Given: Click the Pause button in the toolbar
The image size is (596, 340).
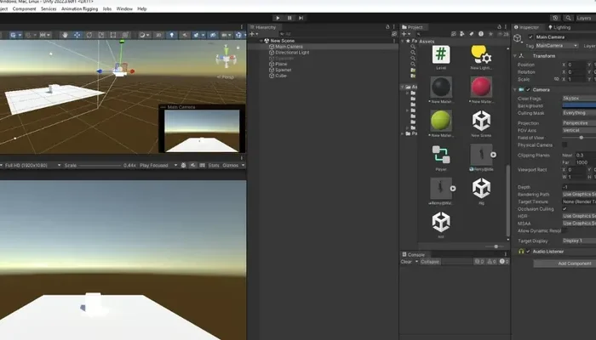Looking at the screenshot, I should tap(289, 18).
